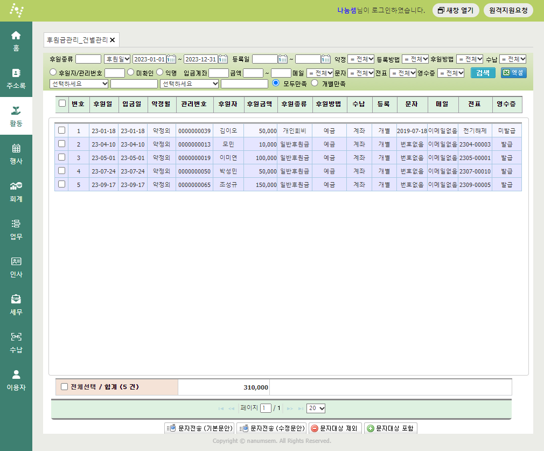The width and height of the screenshot is (544, 451).
Task: Open first 선택하세요 condition dropdown
Action: click(79, 84)
